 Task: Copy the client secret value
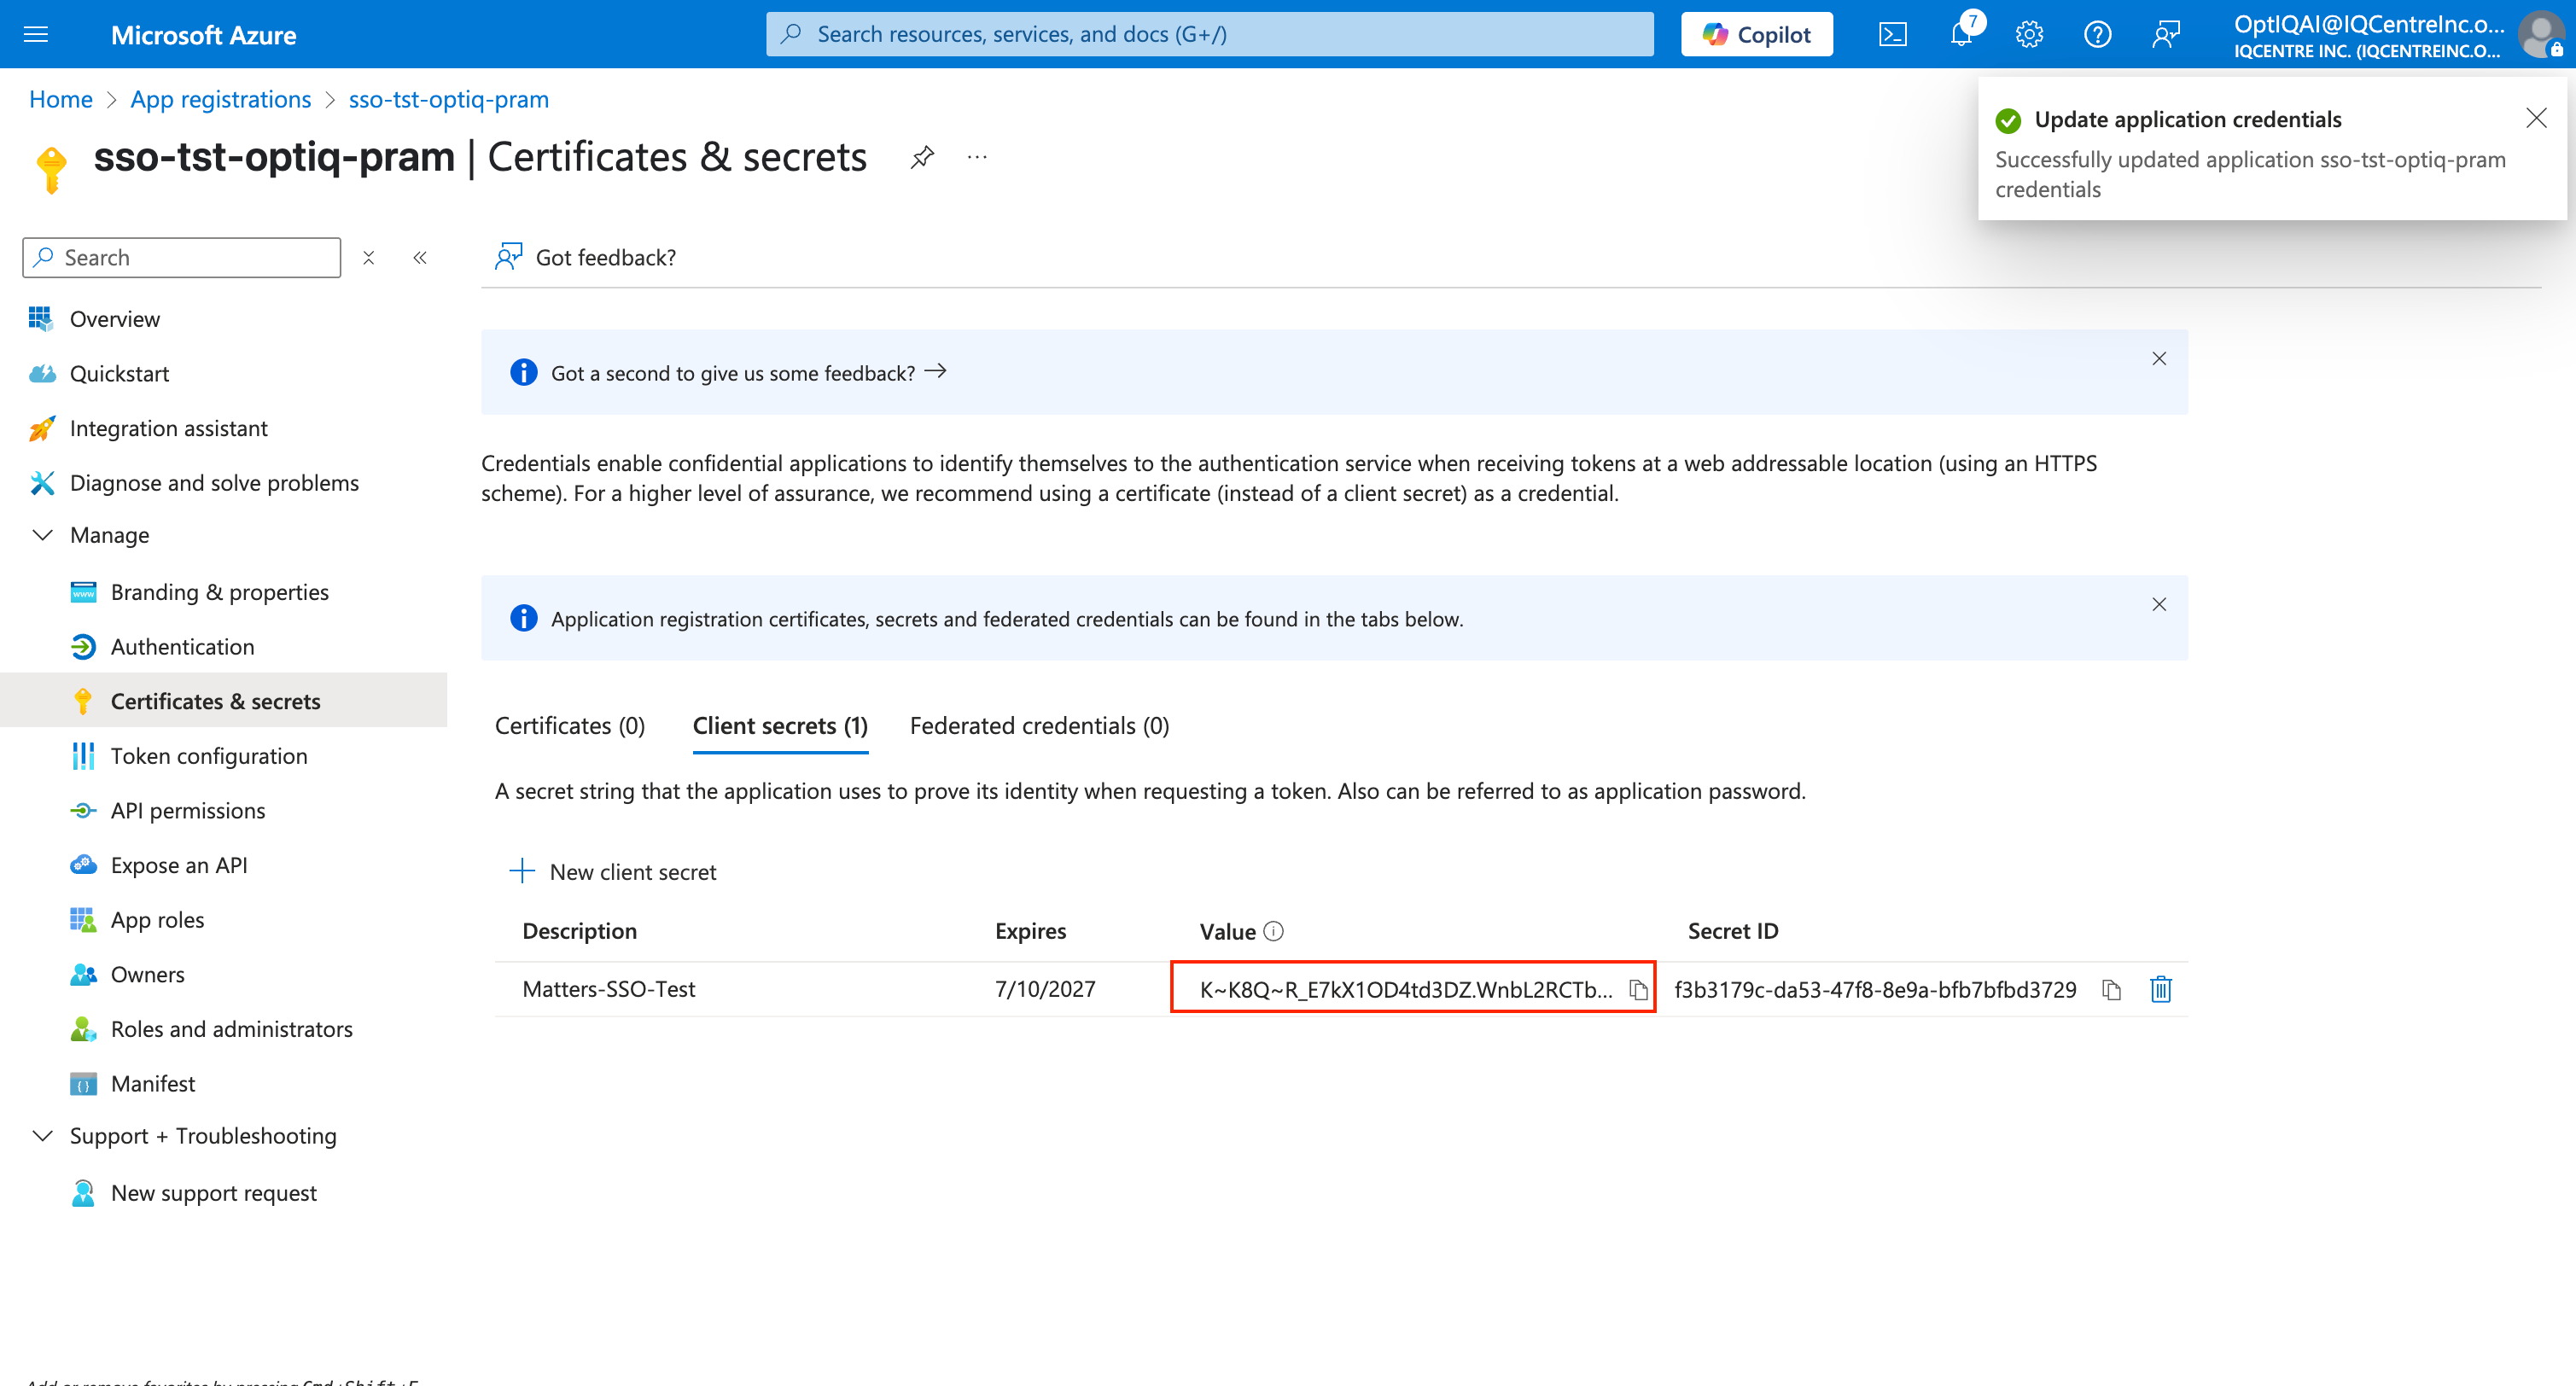pos(1638,989)
